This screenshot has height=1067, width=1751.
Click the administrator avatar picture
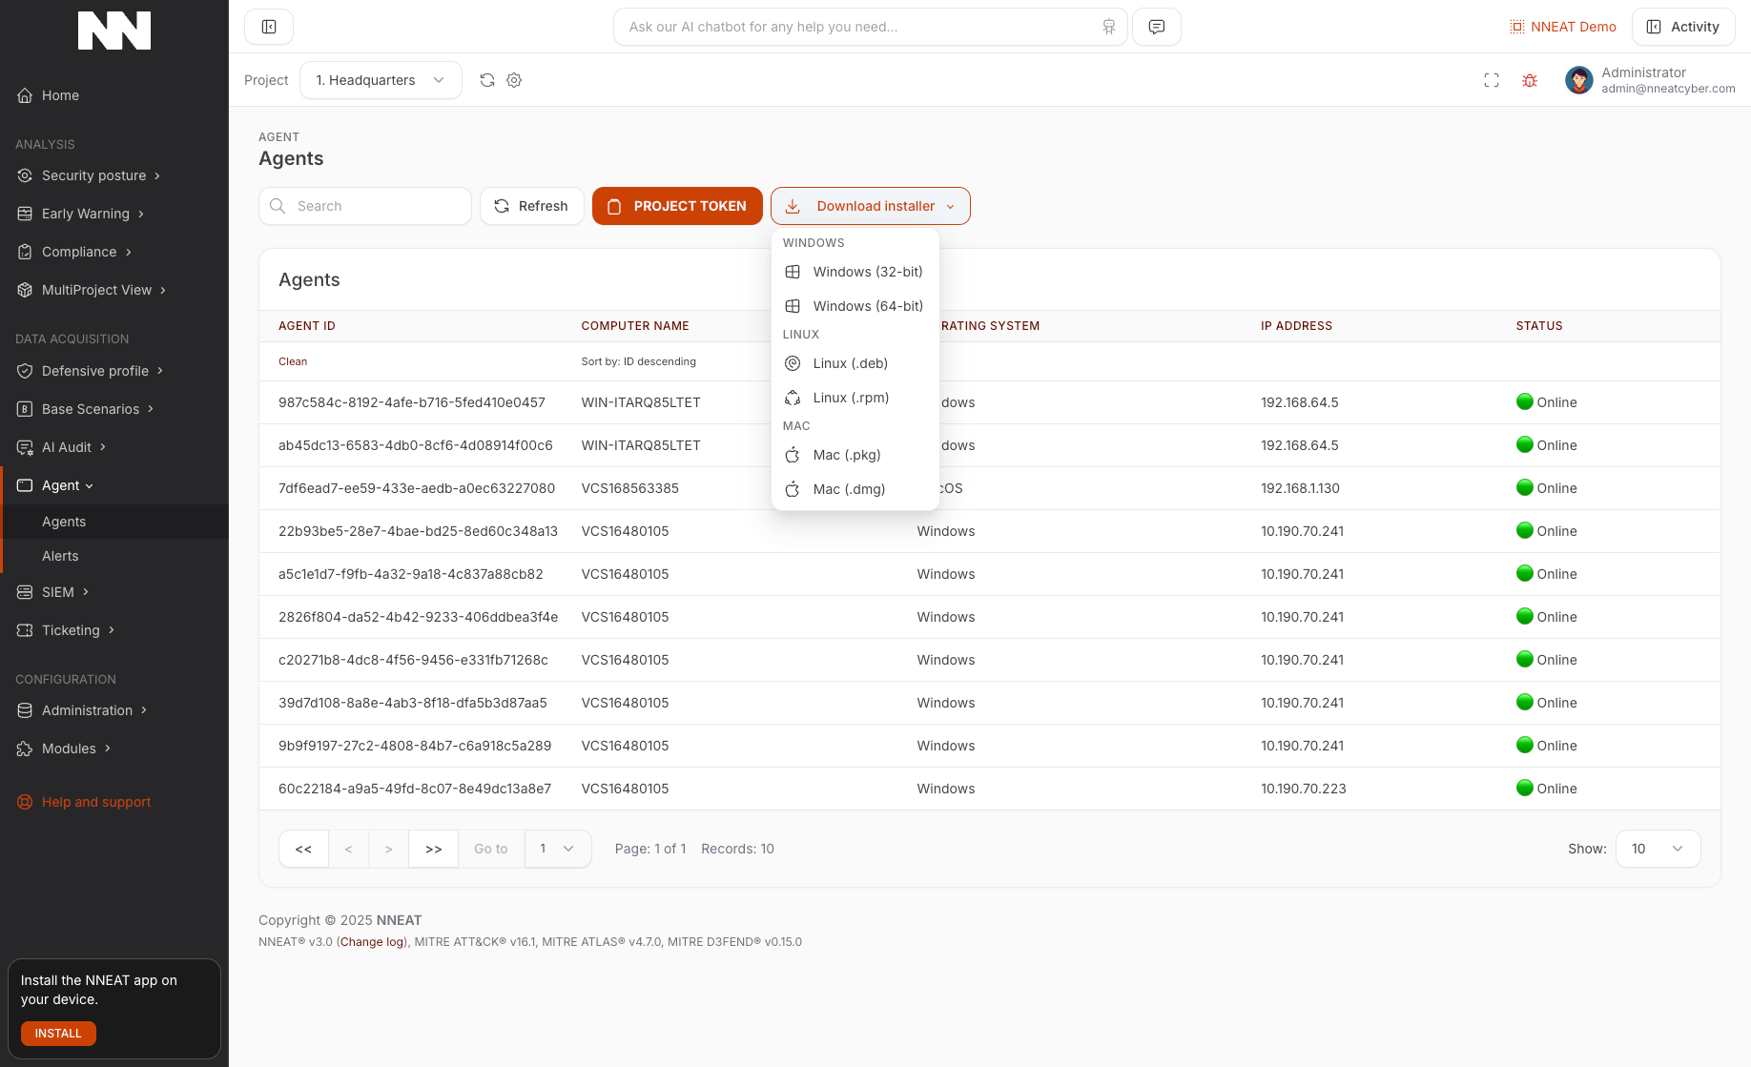(x=1578, y=80)
